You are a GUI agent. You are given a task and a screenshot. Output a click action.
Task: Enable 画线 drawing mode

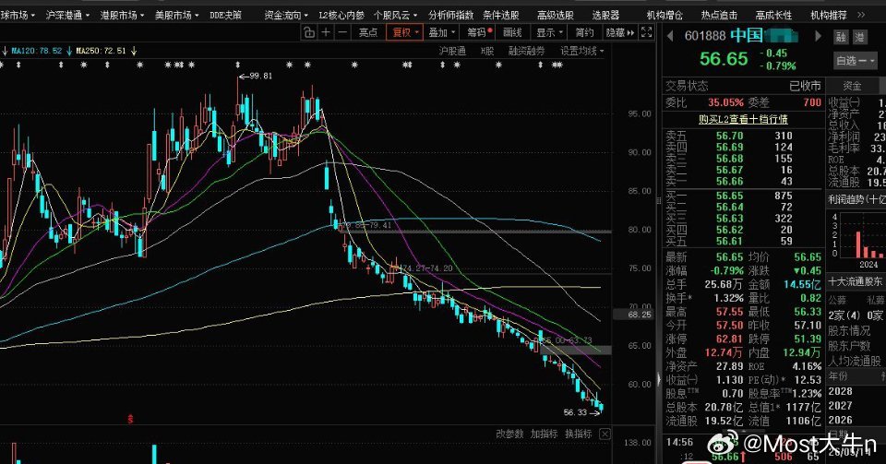(x=512, y=32)
